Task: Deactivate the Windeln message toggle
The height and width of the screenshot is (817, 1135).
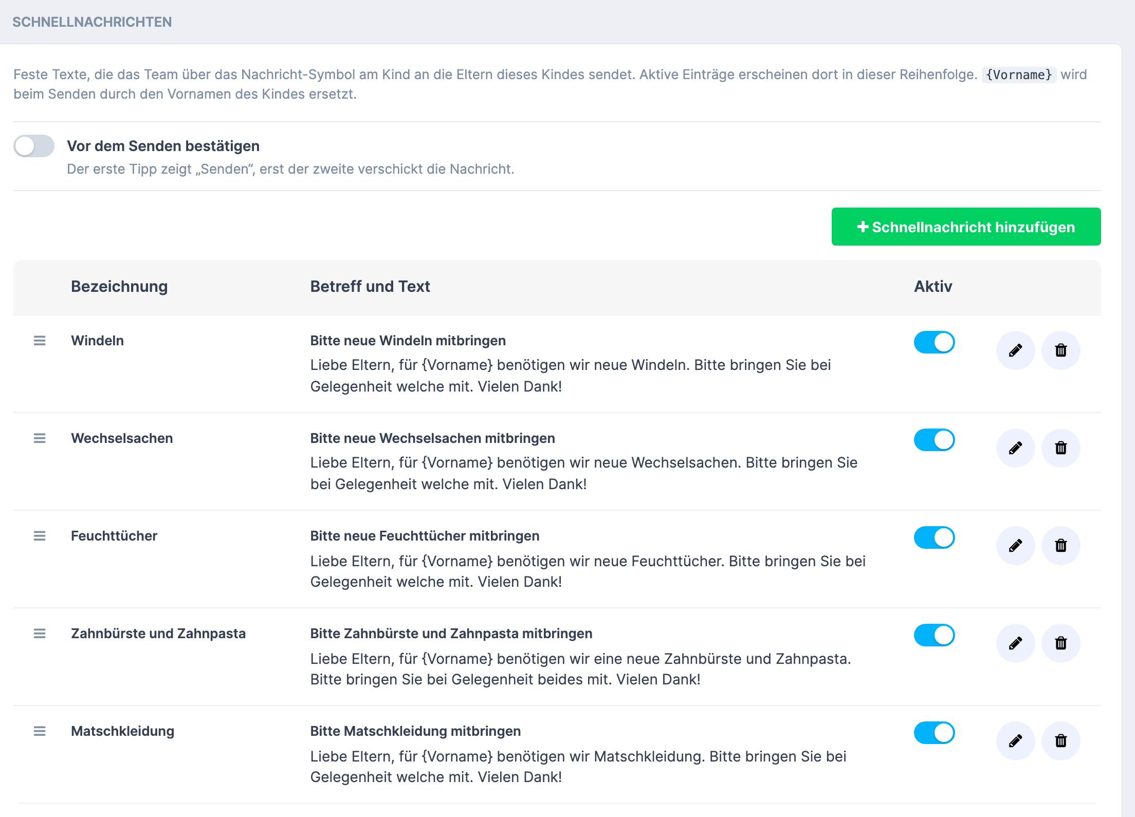Action: [x=934, y=342]
